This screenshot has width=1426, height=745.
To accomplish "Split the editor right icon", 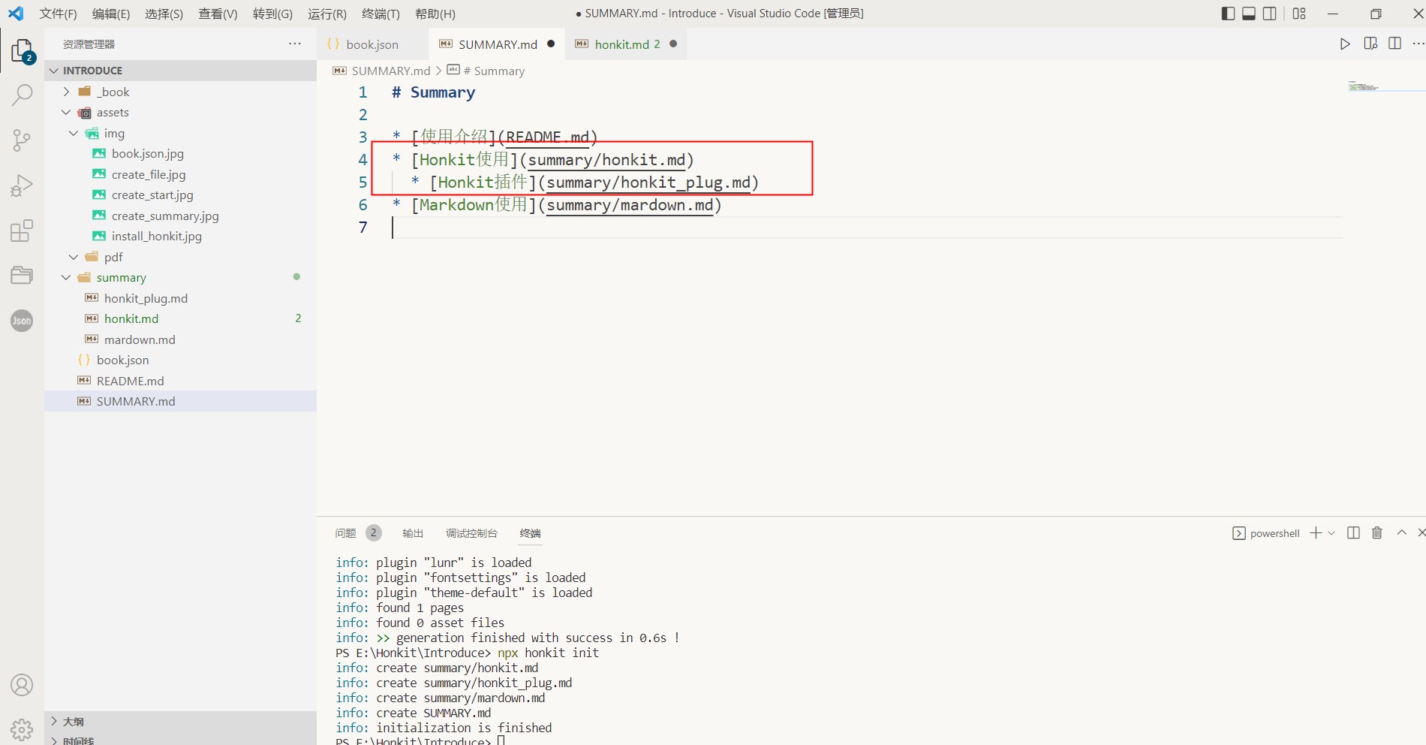I will click(1395, 44).
